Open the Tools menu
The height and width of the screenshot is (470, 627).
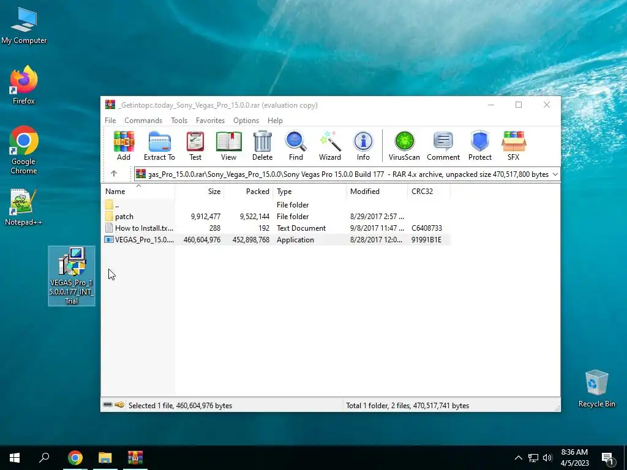(179, 121)
